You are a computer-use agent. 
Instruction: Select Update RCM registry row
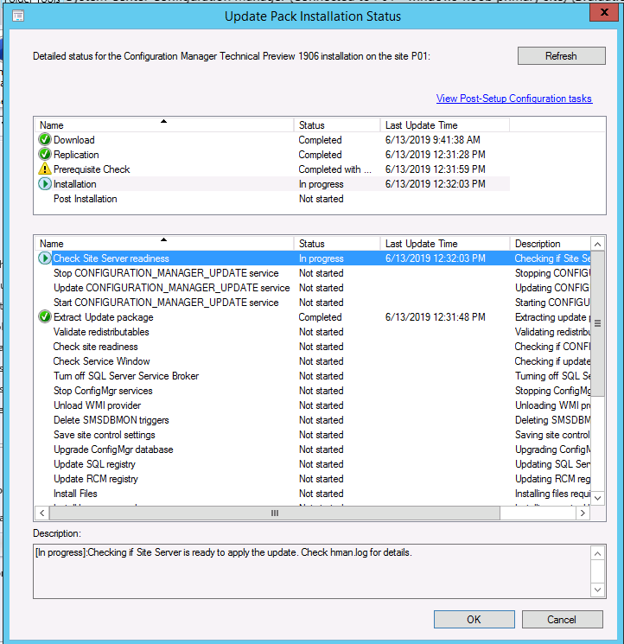[313, 479]
